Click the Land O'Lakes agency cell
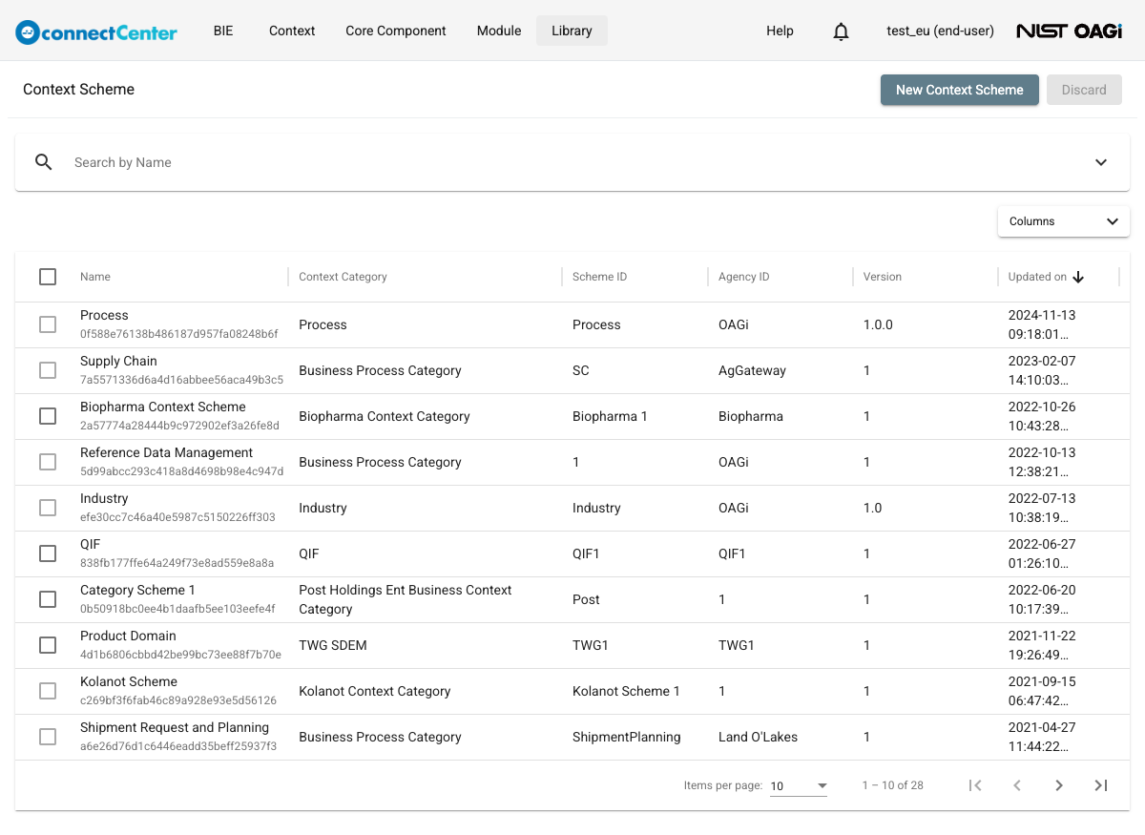Image resolution: width=1145 pixels, height=835 pixels. coord(758,737)
